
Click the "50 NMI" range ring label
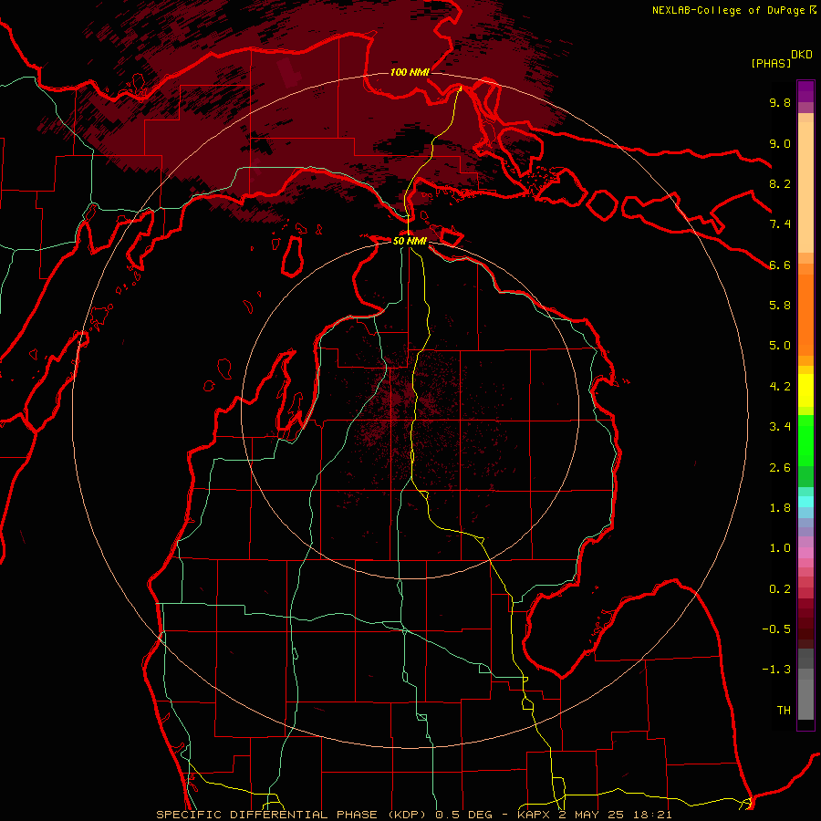pos(410,241)
